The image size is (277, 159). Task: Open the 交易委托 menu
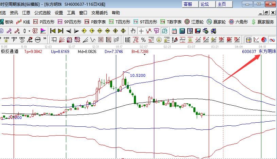(100, 13)
